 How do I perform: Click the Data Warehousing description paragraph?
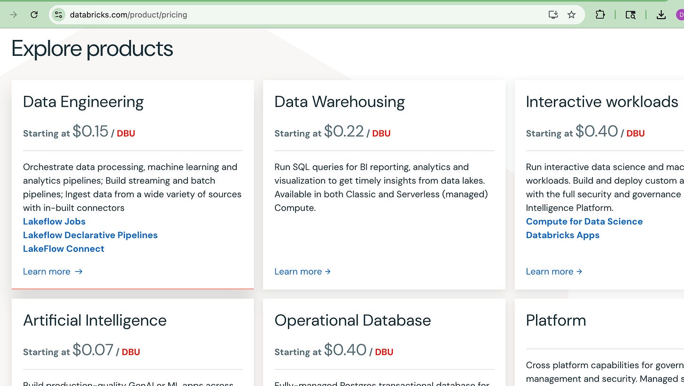click(381, 187)
